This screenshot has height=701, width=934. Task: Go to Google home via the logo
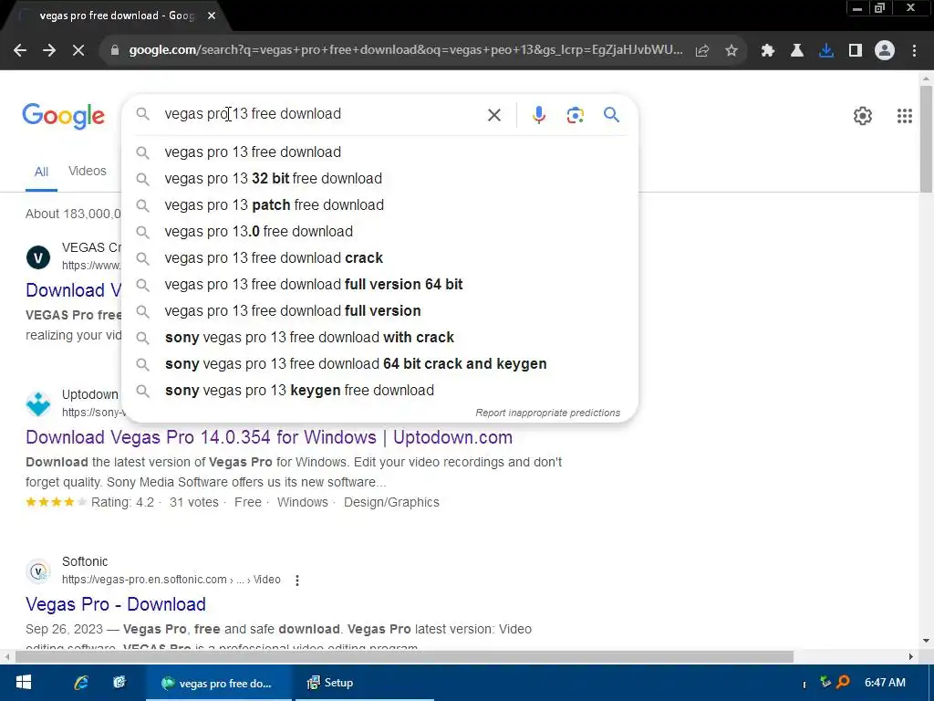point(63,116)
